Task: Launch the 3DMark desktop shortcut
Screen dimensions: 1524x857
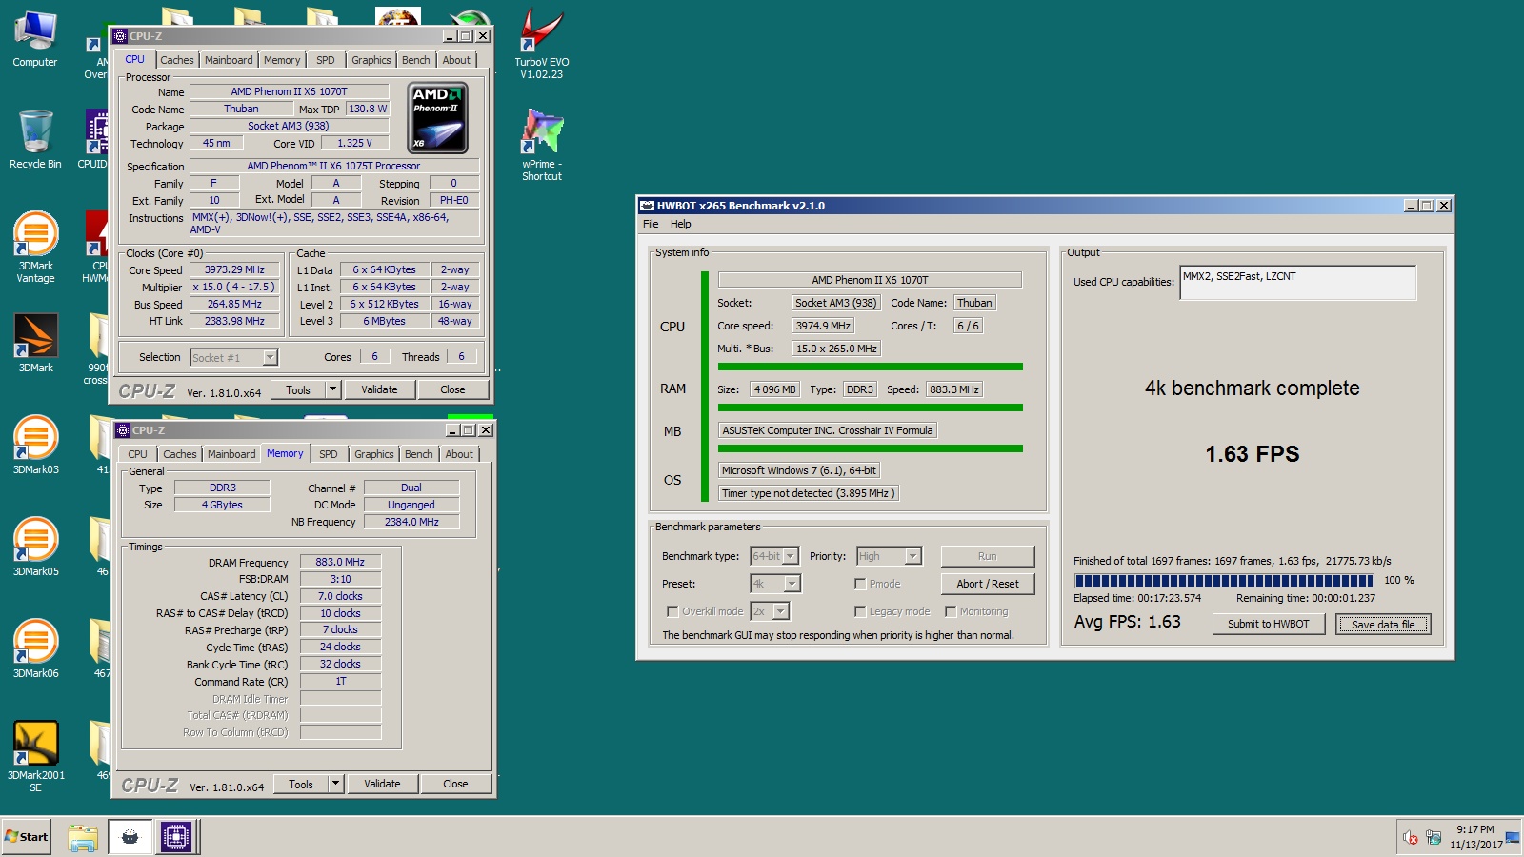Action: pyautogui.click(x=35, y=343)
